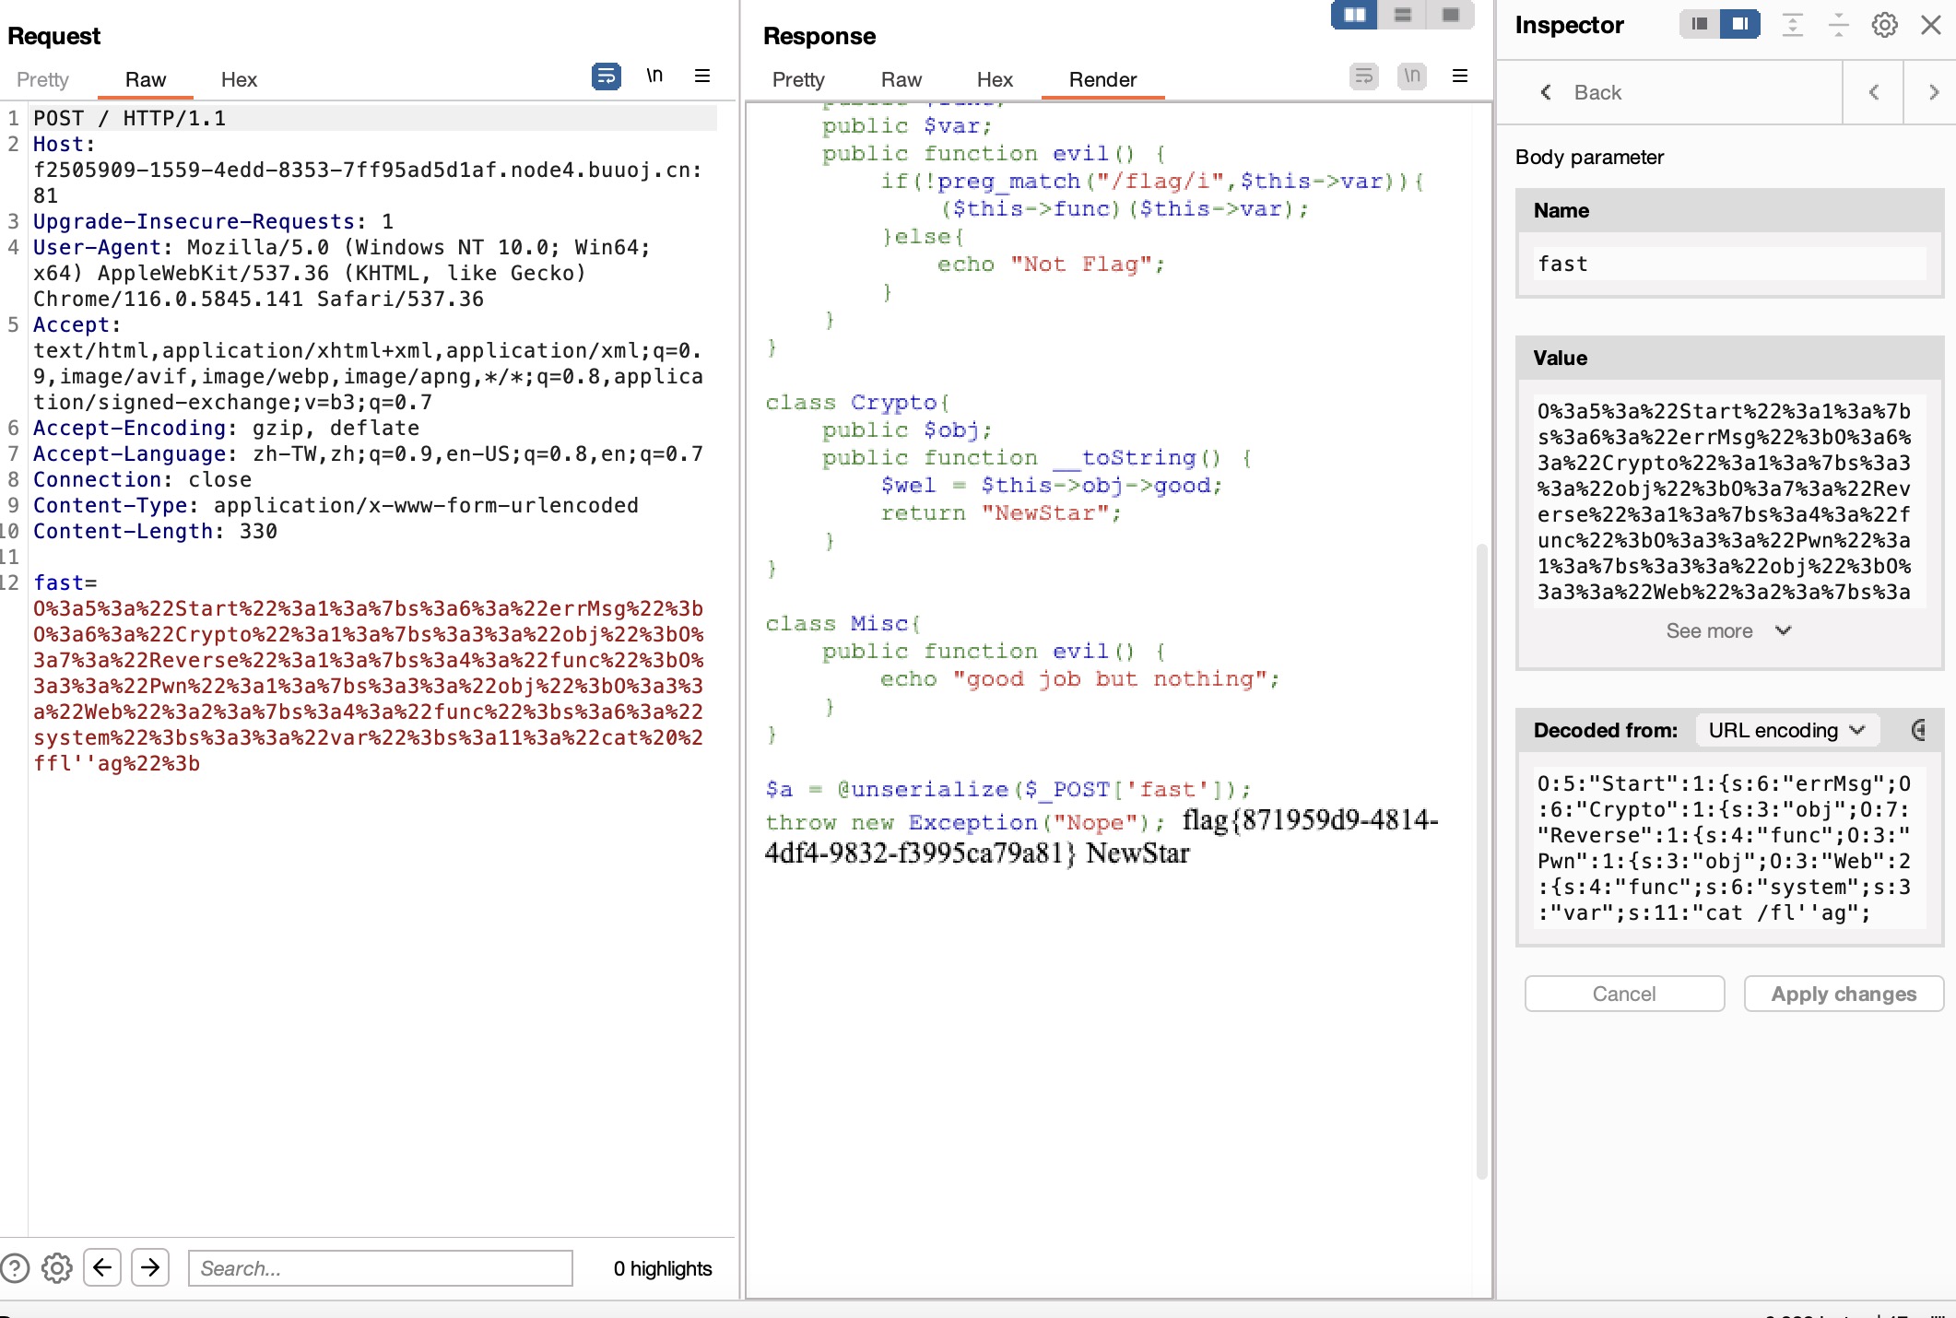This screenshot has width=1956, height=1318.
Task: Toggle word wrap icon in Request panel
Action: 606,76
